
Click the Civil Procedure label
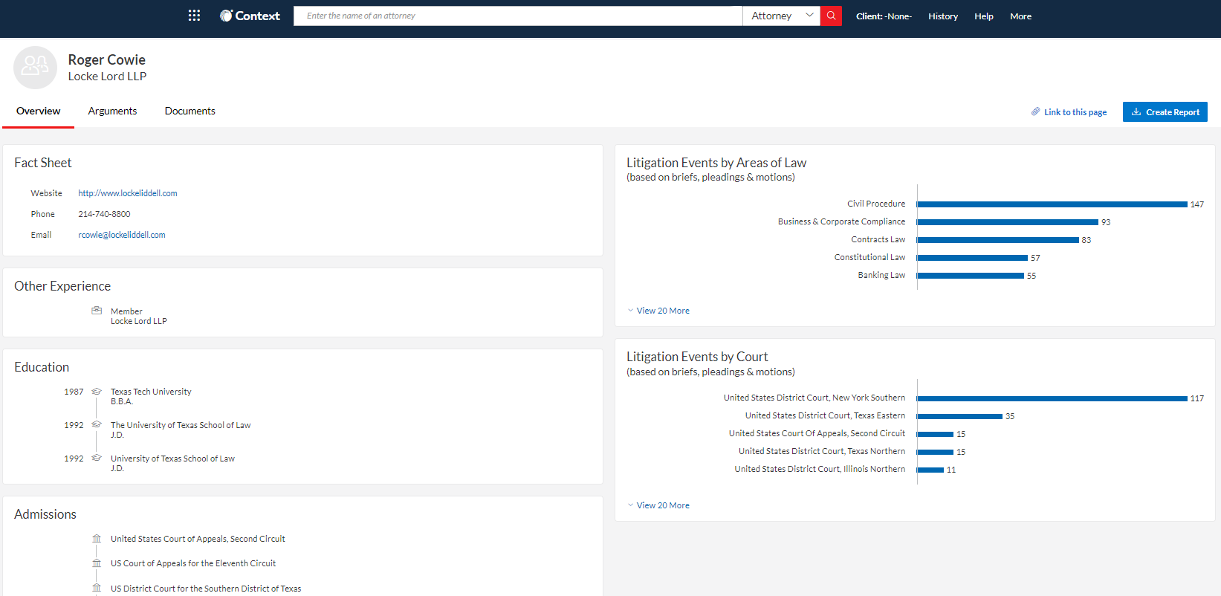point(876,204)
